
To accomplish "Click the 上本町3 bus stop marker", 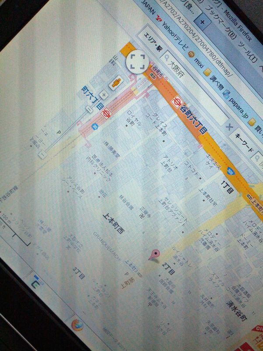I will [140, 274].
